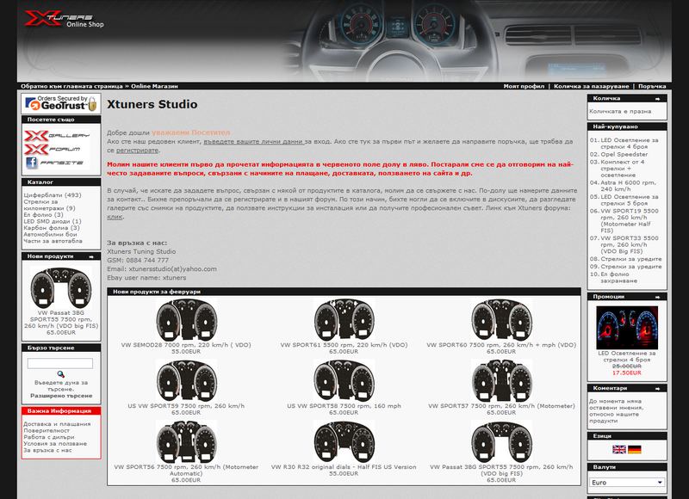Open Online Магазин breadcrumb link
This screenshot has width=689, height=499.
[154, 86]
